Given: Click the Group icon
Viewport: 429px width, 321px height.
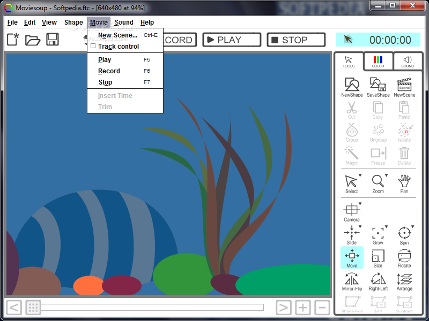Looking at the screenshot, I should [352, 133].
